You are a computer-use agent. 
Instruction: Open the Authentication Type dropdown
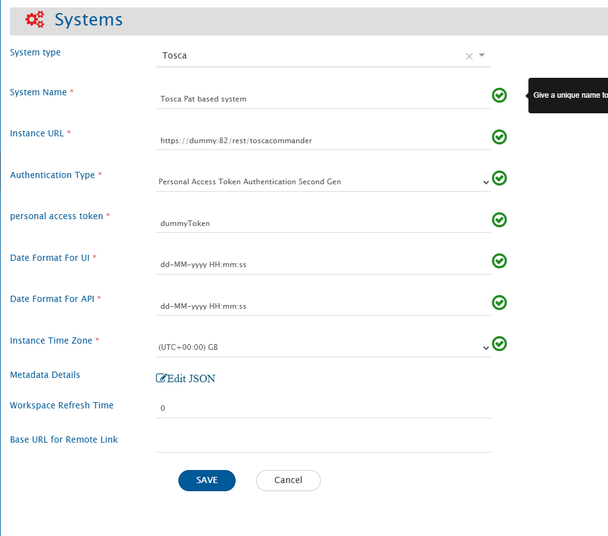[x=323, y=182]
